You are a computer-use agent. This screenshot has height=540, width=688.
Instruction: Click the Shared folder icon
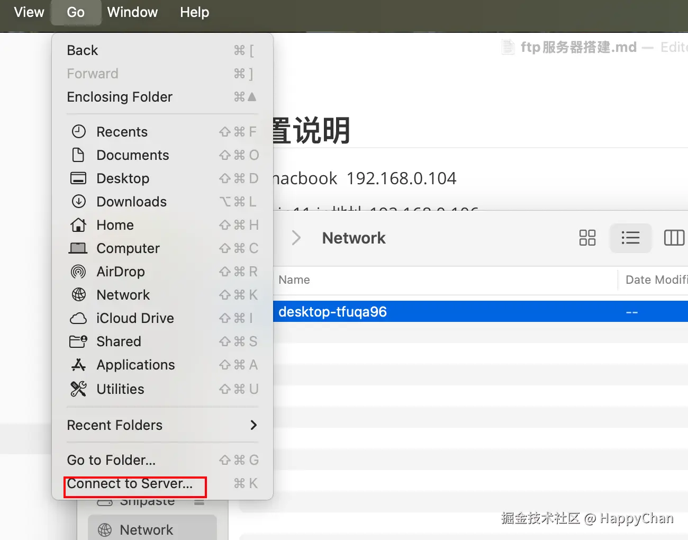pyautogui.click(x=78, y=341)
